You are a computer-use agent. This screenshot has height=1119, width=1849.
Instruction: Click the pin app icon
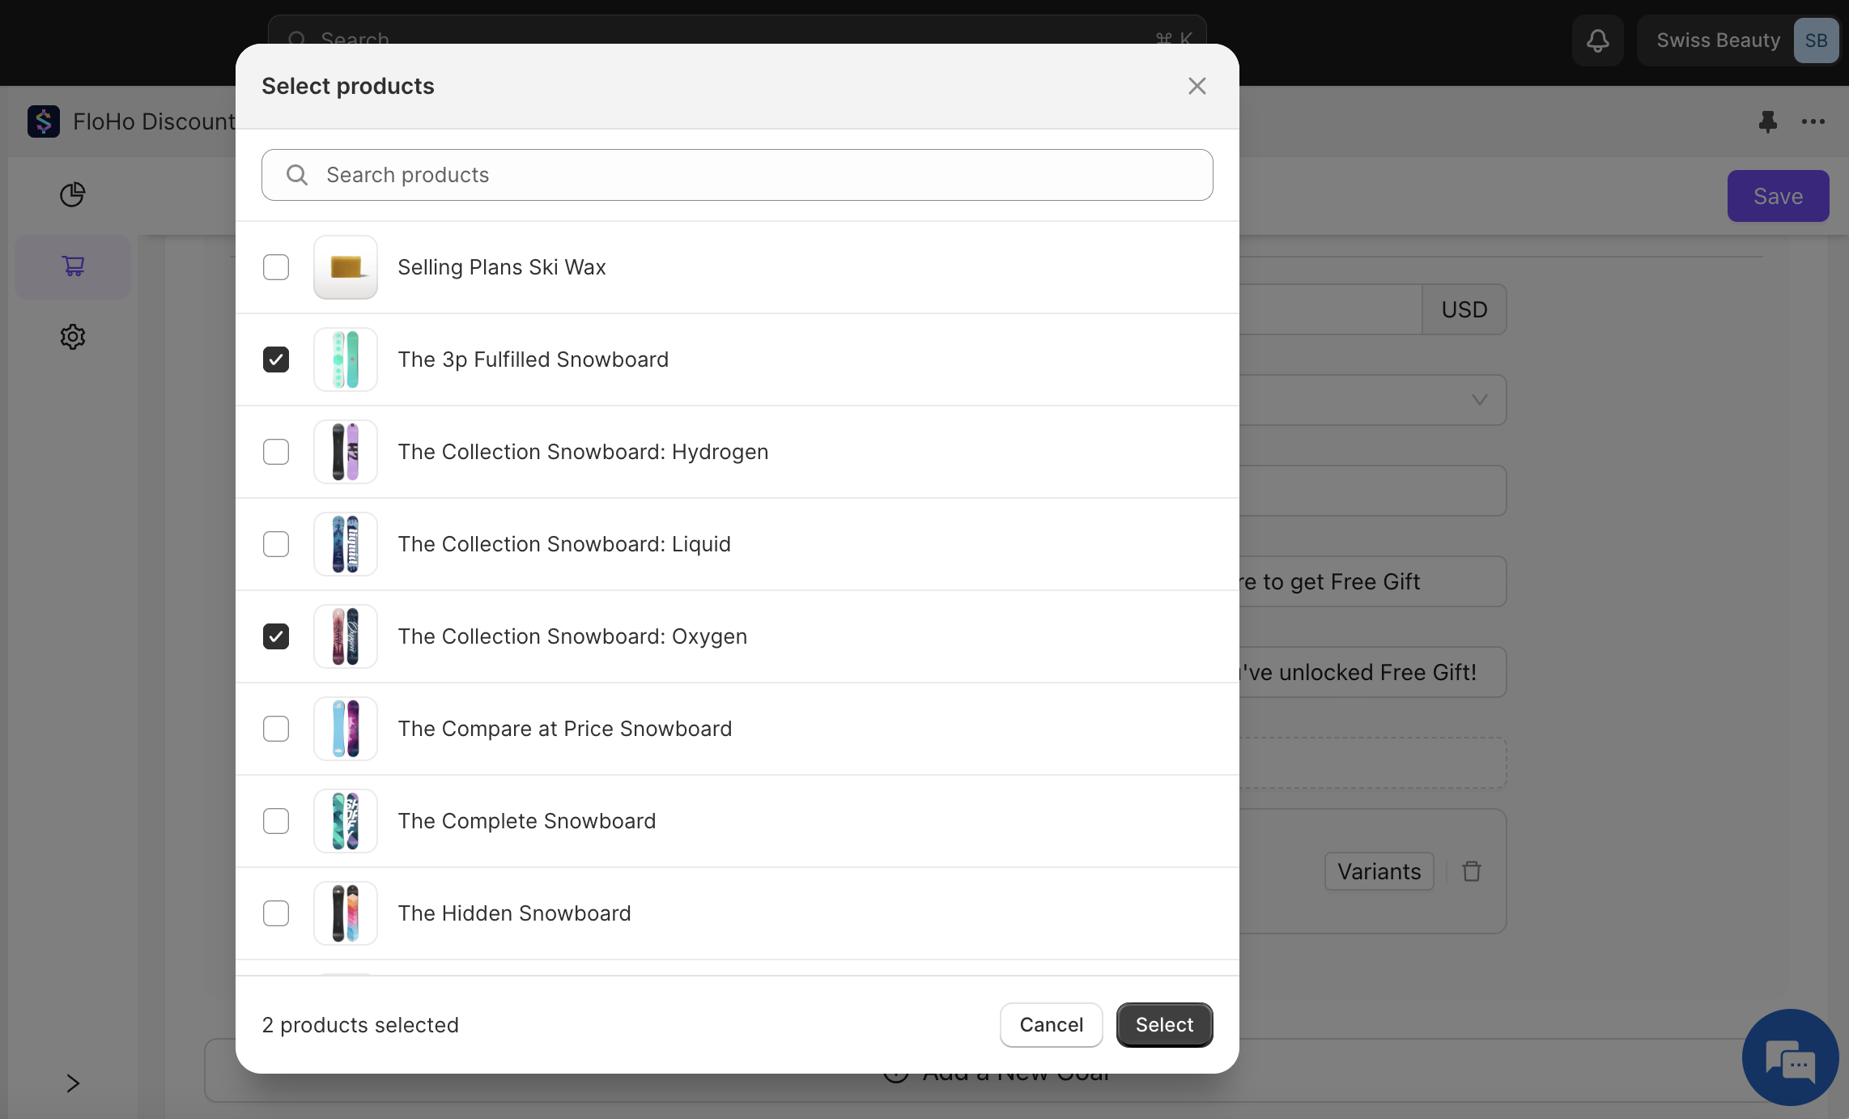(x=1767, y=121)
